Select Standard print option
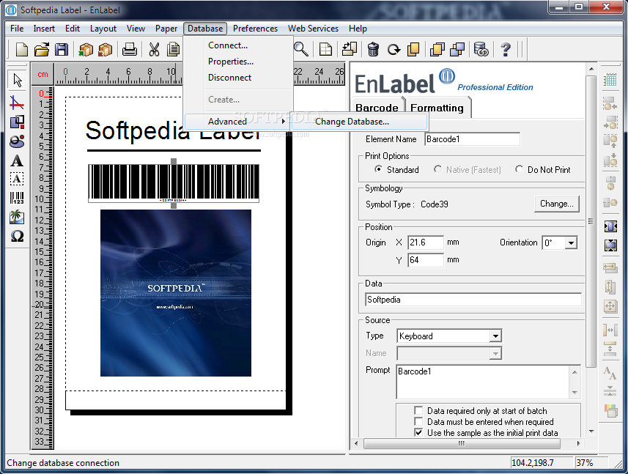The width and height of the screenshot is (628, 474). tap(377, 169)
